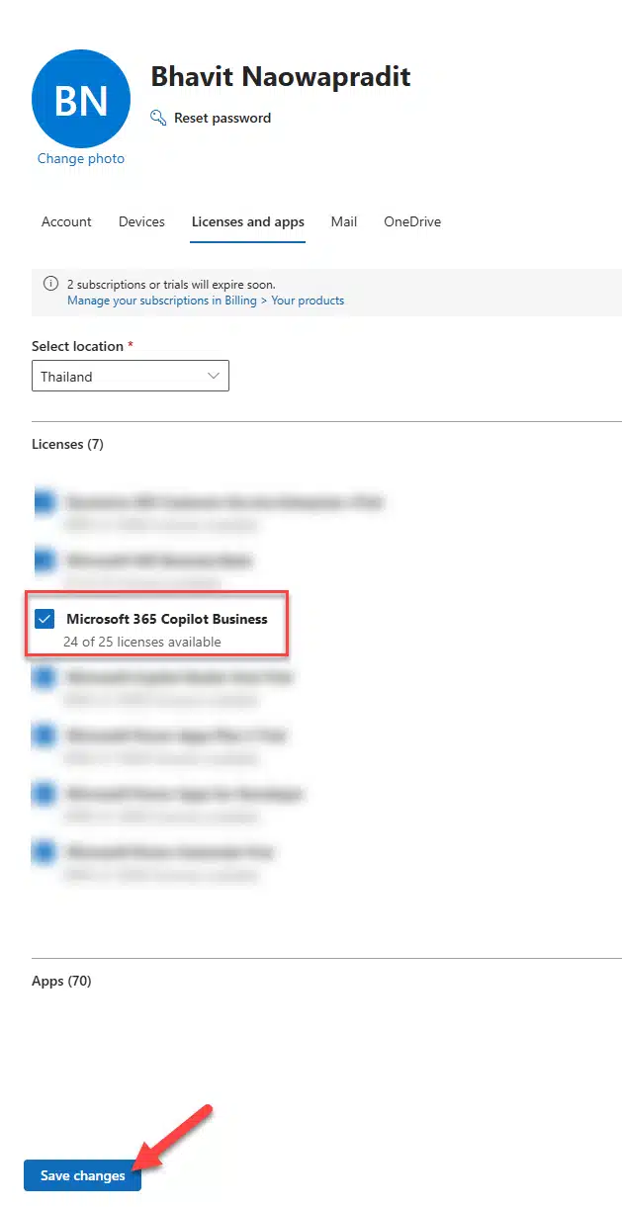Open the Select location dropdown showing Thailand
The height and width of the screenshot is (1207, 622).
pyautogui.click(x=131, y=376)
